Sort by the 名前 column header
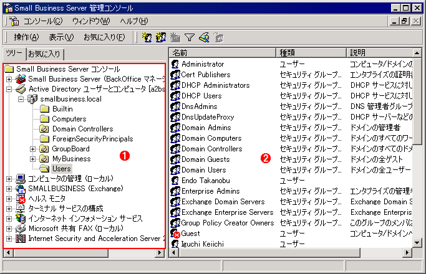The height and width of the screenshot is (274, 426). [x=222, y=53]
